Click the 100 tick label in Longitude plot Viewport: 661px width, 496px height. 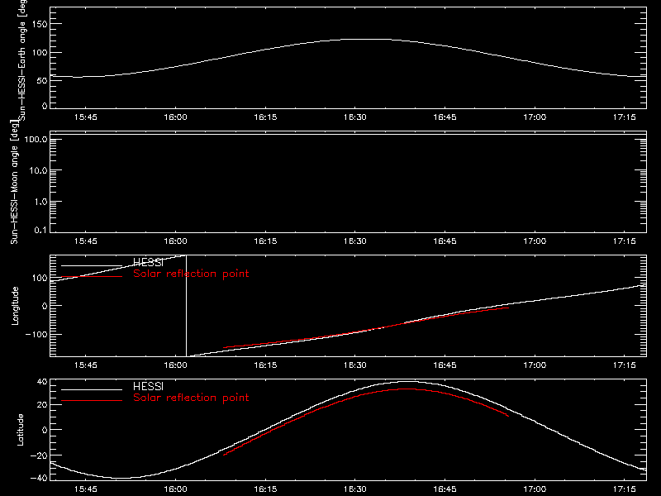point(39,278)
